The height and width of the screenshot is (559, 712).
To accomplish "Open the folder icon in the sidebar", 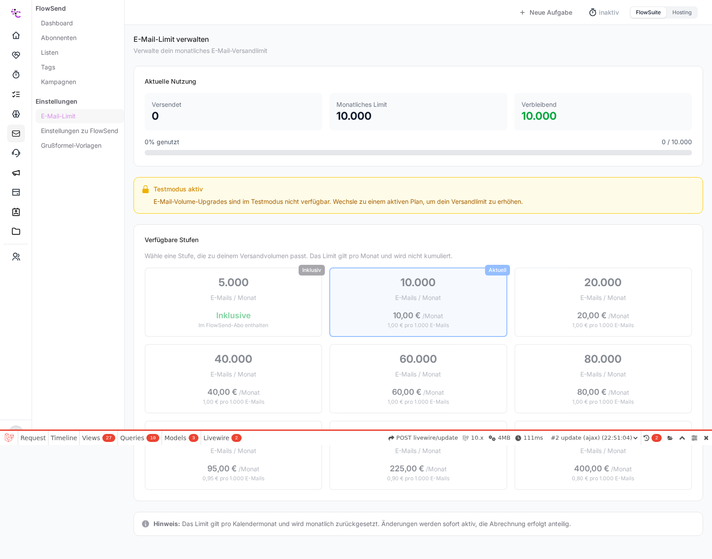I will 16,231.
